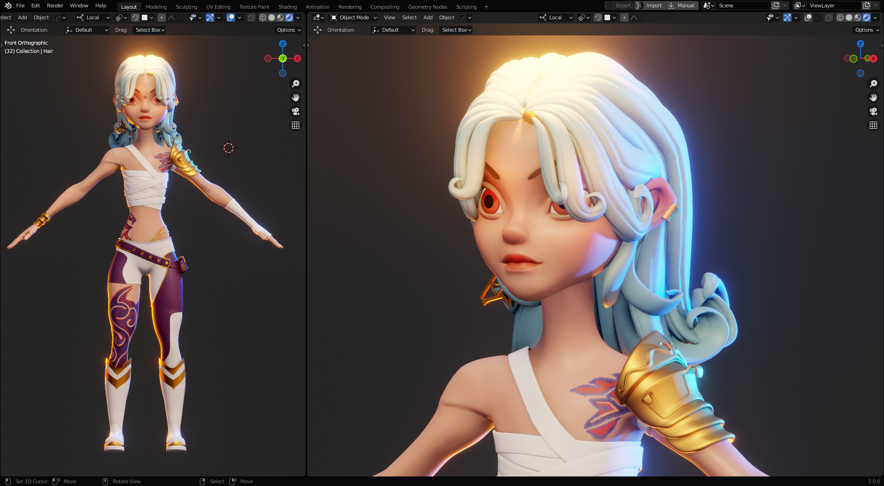Open the Local transform orientation dropdown on left
Screen dimensions: 884x486
click(93, 17)
